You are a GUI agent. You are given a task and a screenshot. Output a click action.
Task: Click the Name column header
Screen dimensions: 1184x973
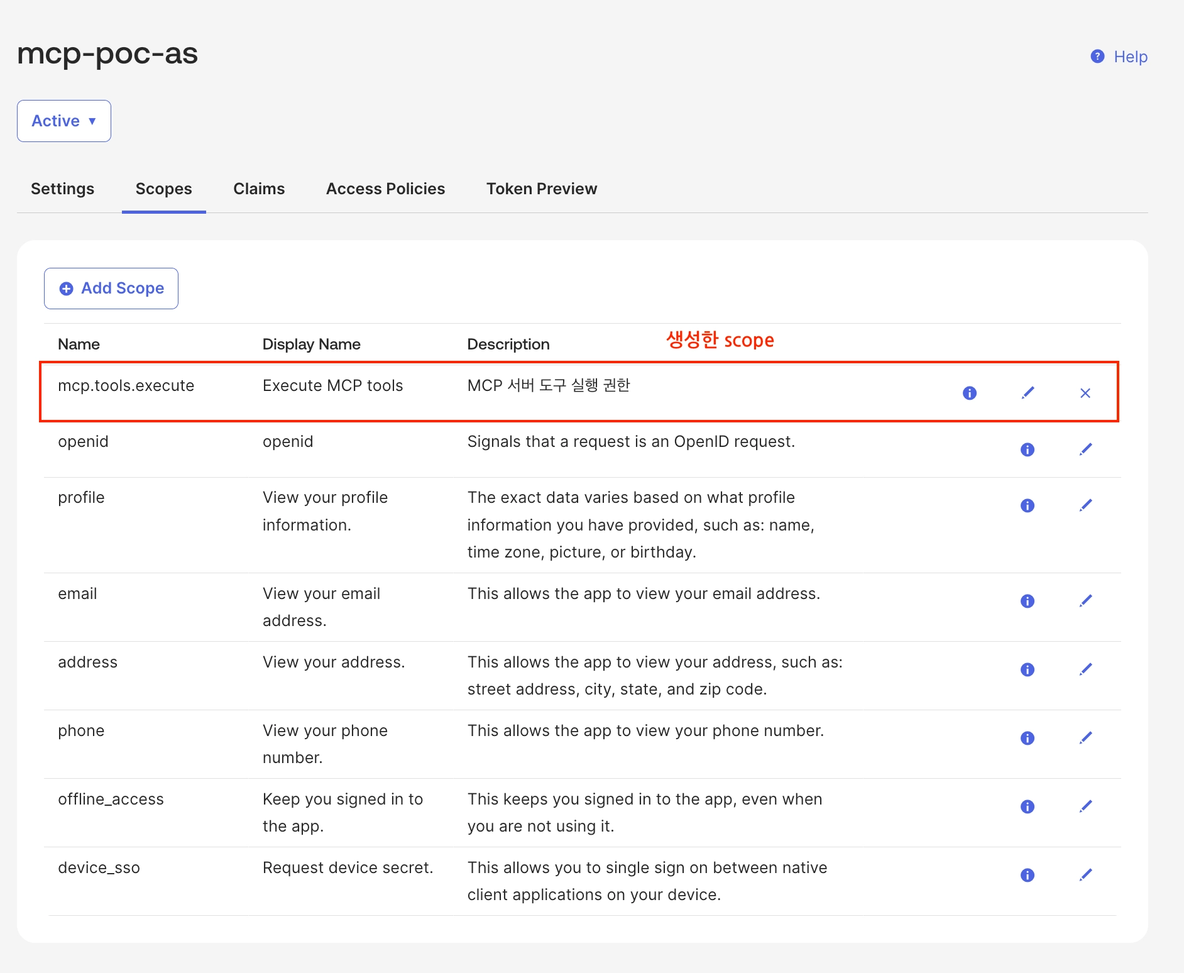pos(79,344)
